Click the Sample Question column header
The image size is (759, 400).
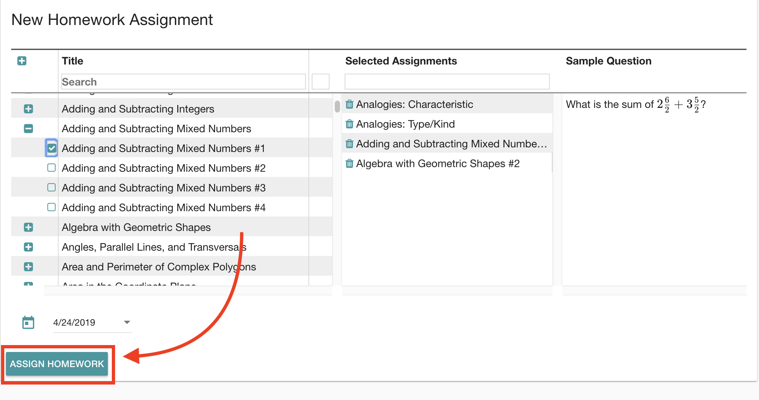[x=609, y=61]
